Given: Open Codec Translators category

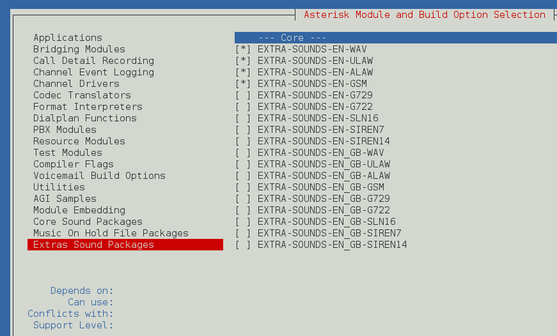Looking at the screenshot, I should tap(82, 95).
